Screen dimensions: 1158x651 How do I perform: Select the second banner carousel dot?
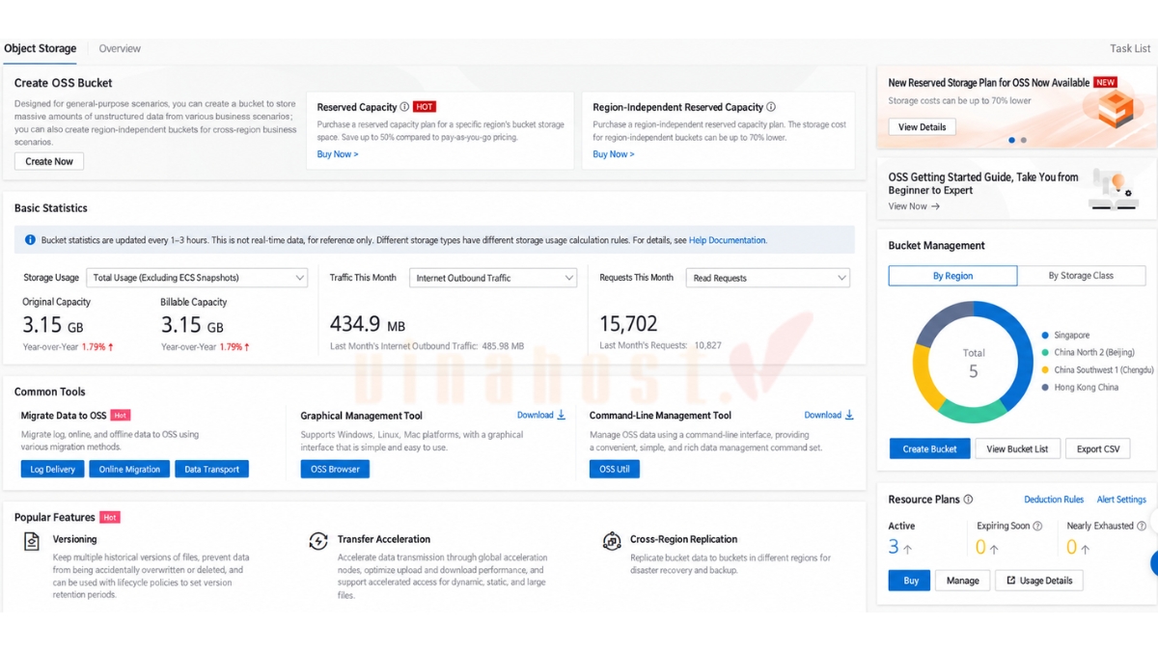[1023, 140]
